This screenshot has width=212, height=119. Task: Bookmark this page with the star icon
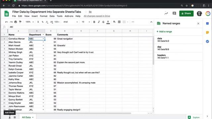point(186,6)
